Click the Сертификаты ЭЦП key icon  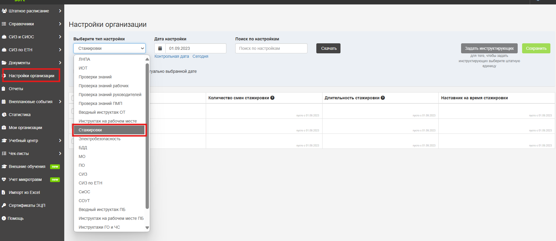coord(4,205)
